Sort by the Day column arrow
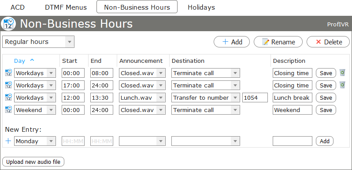The width and height of the screenshot is (352, 170). point(32,60)
